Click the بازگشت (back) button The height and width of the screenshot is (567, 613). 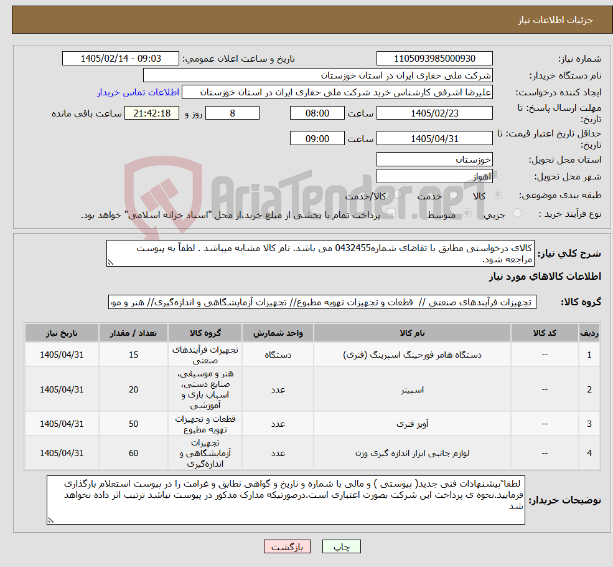coord(287,546)
